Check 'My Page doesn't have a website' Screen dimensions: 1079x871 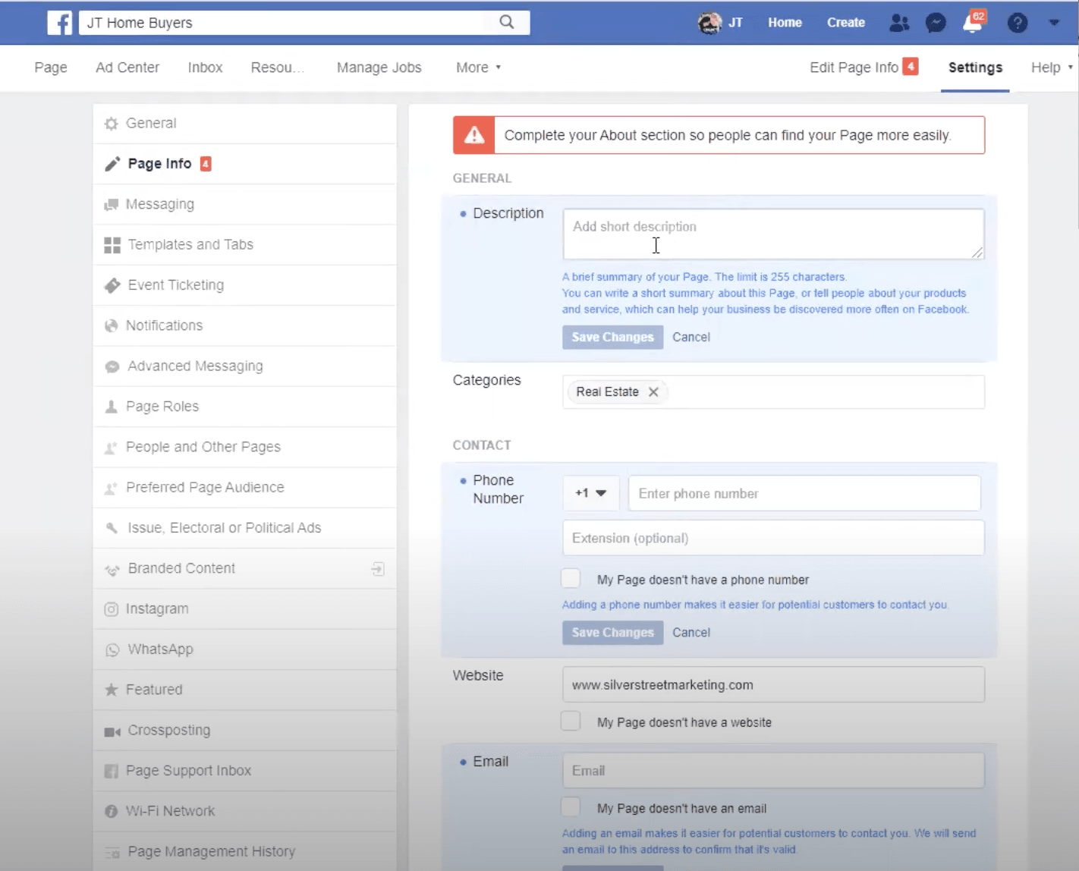571,722
